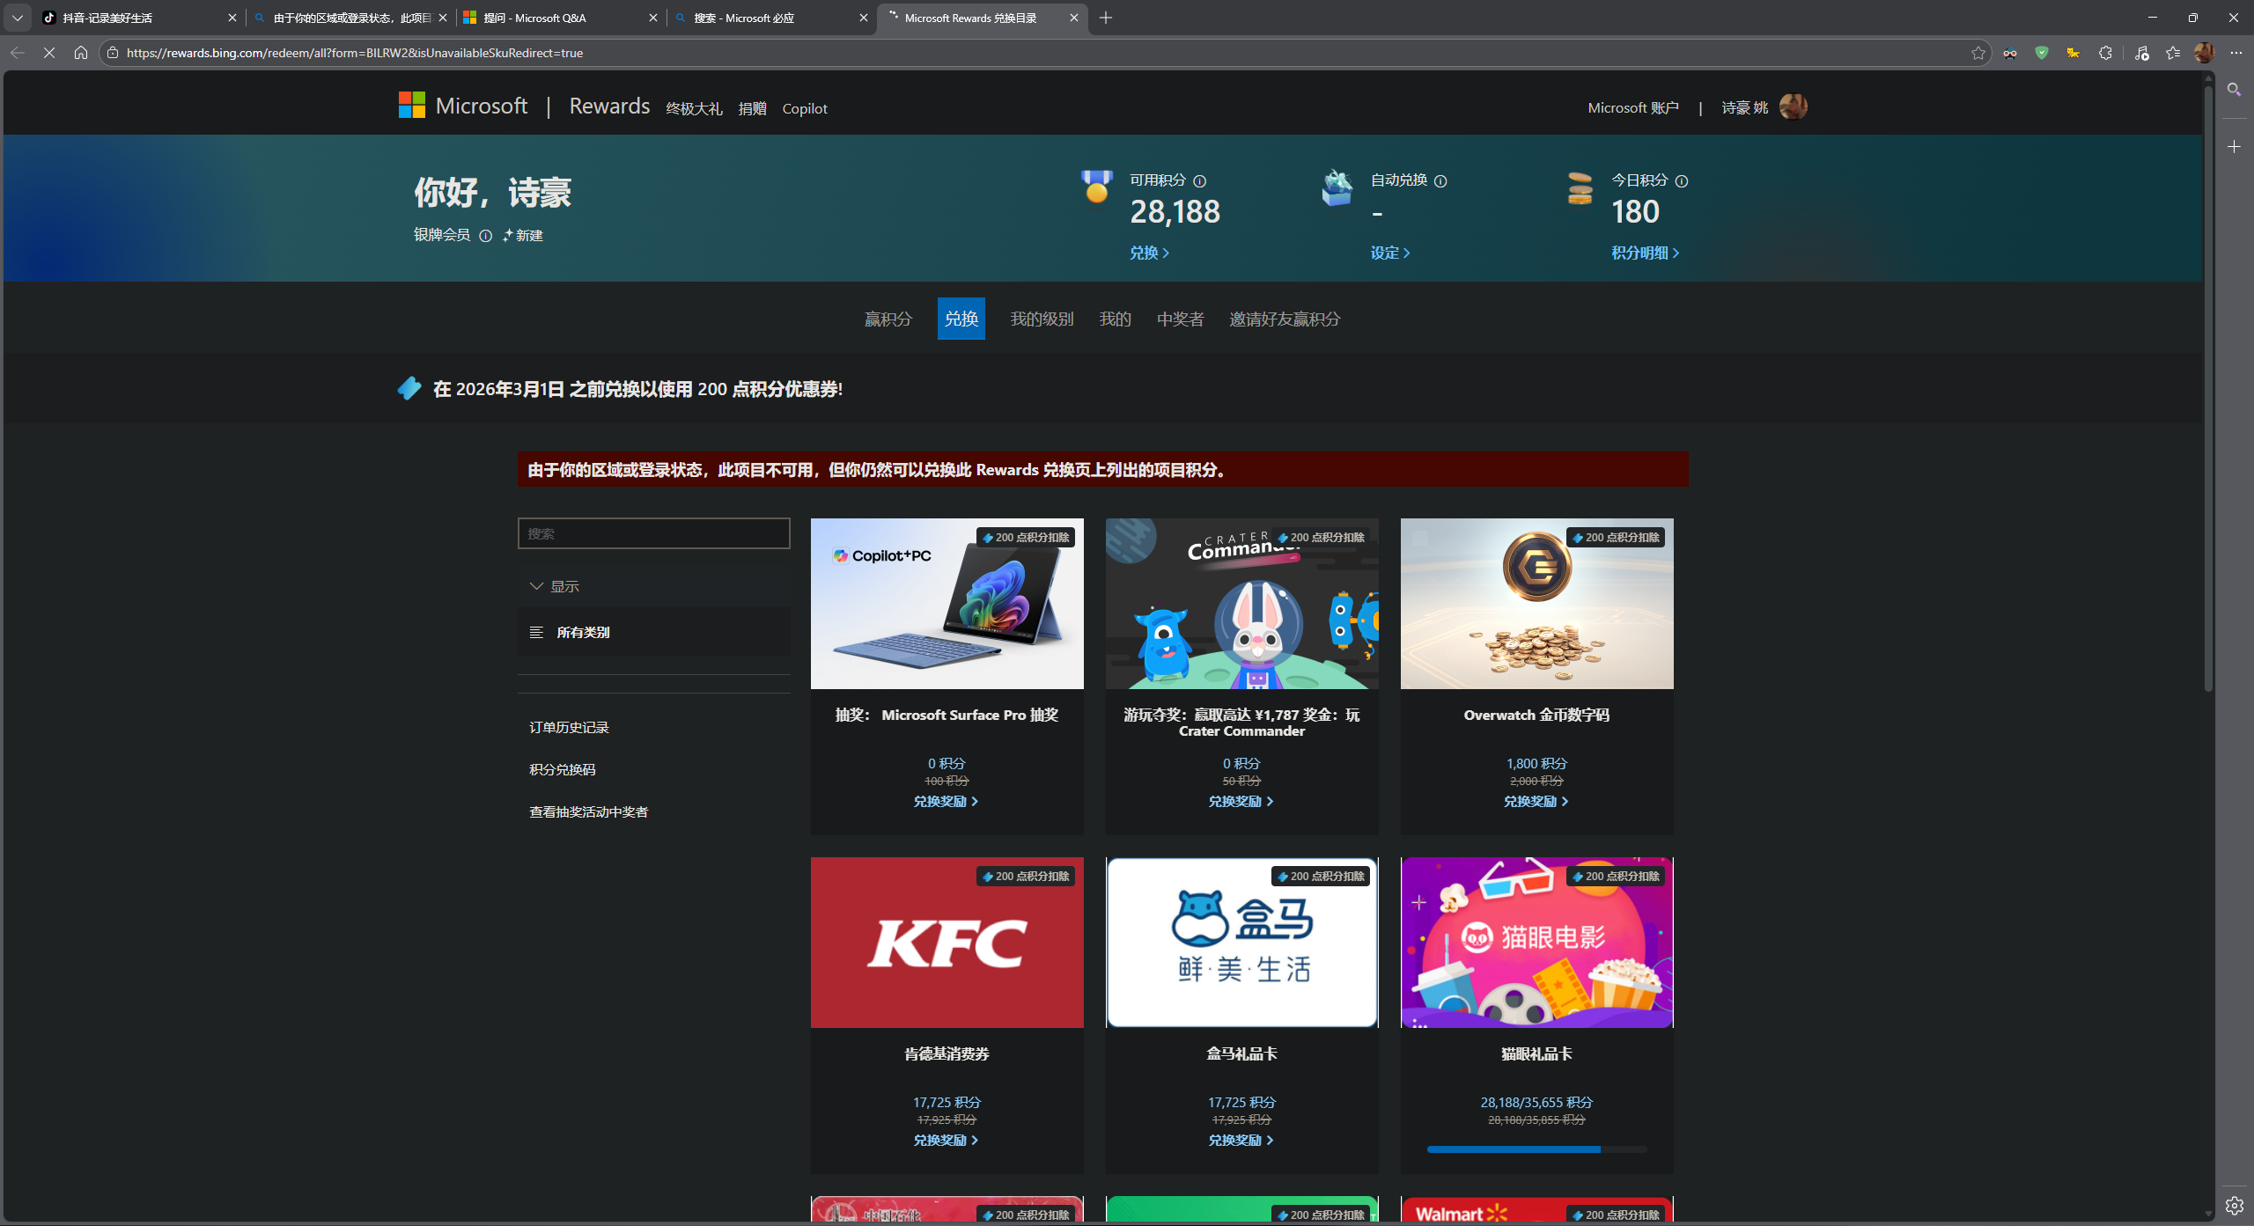Open the 我的级别 tab
2254x1226 pixels.
pos(1042,319)
